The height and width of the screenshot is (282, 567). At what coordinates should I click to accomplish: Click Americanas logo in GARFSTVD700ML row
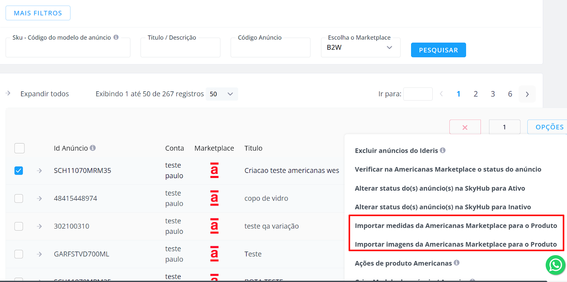coord(214,254)
